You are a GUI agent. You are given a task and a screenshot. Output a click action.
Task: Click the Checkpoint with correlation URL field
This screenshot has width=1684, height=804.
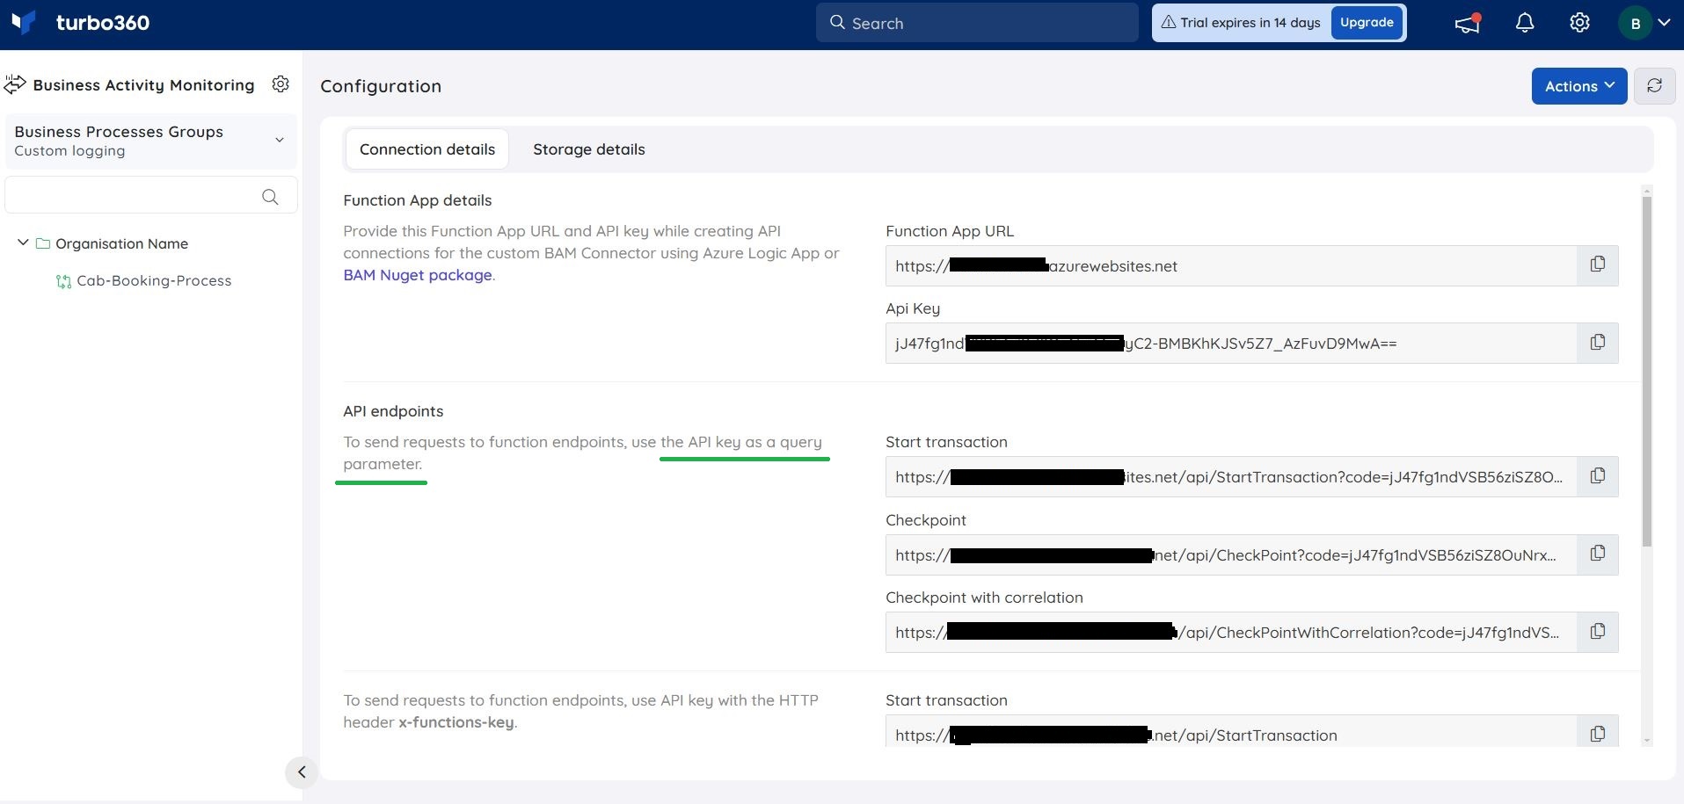tap(1231, 632)
